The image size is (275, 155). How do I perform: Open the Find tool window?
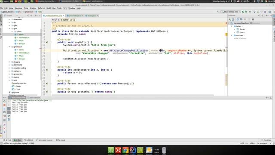(x=7, y=140)
